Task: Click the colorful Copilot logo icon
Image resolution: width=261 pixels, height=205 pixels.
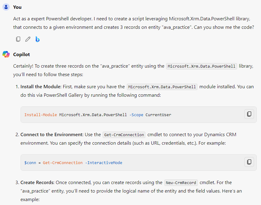Action: click(6, 54)
